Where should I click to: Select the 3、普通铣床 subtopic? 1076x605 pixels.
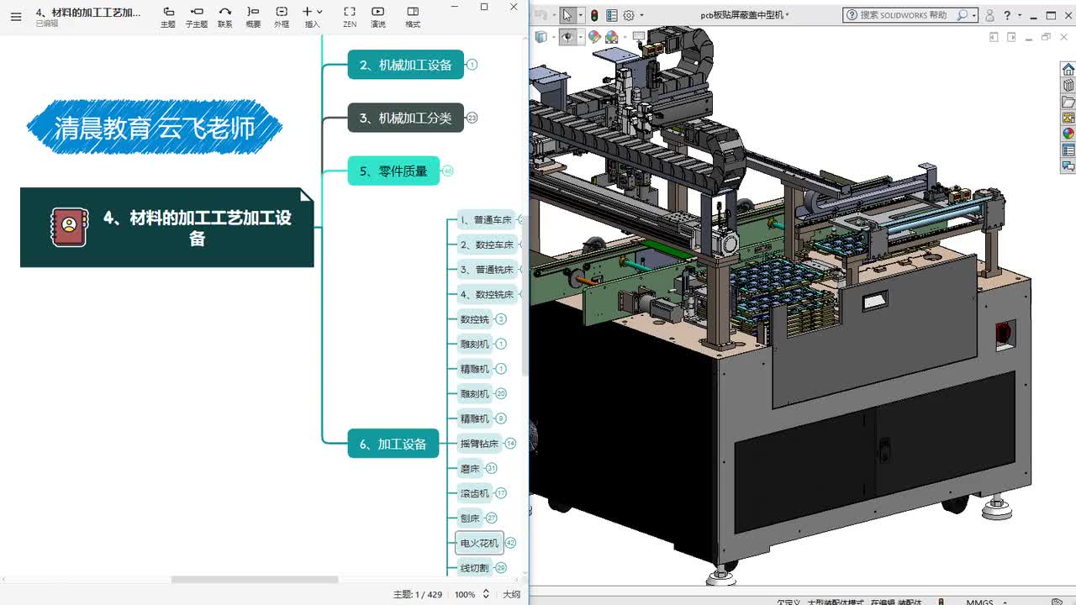pos(486,270)
